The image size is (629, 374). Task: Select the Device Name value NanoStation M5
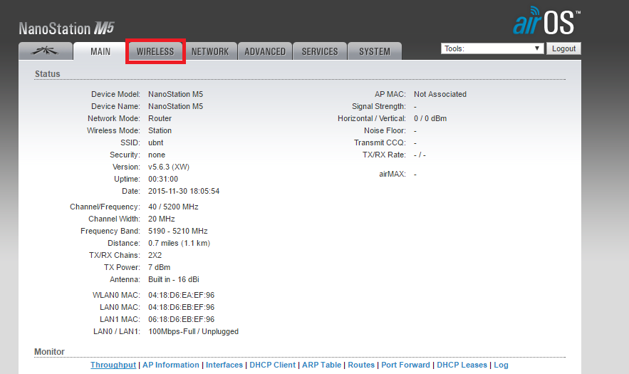pos(176,106)
